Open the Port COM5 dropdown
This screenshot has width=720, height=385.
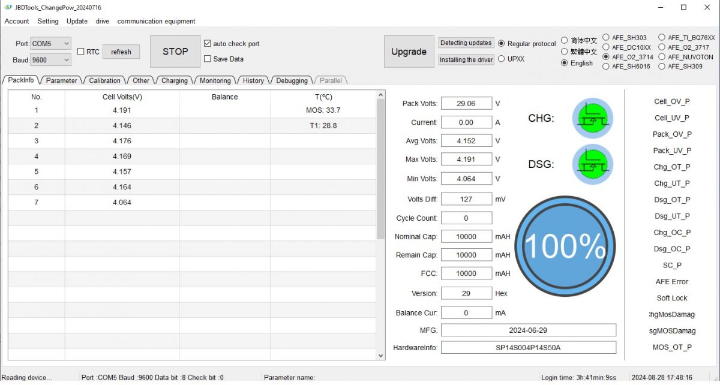point(50,44)
